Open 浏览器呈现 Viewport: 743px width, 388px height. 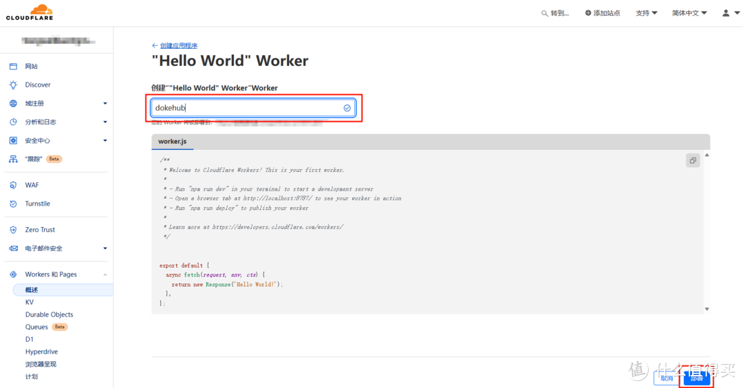pyautogui.click(x=41, y=365)
